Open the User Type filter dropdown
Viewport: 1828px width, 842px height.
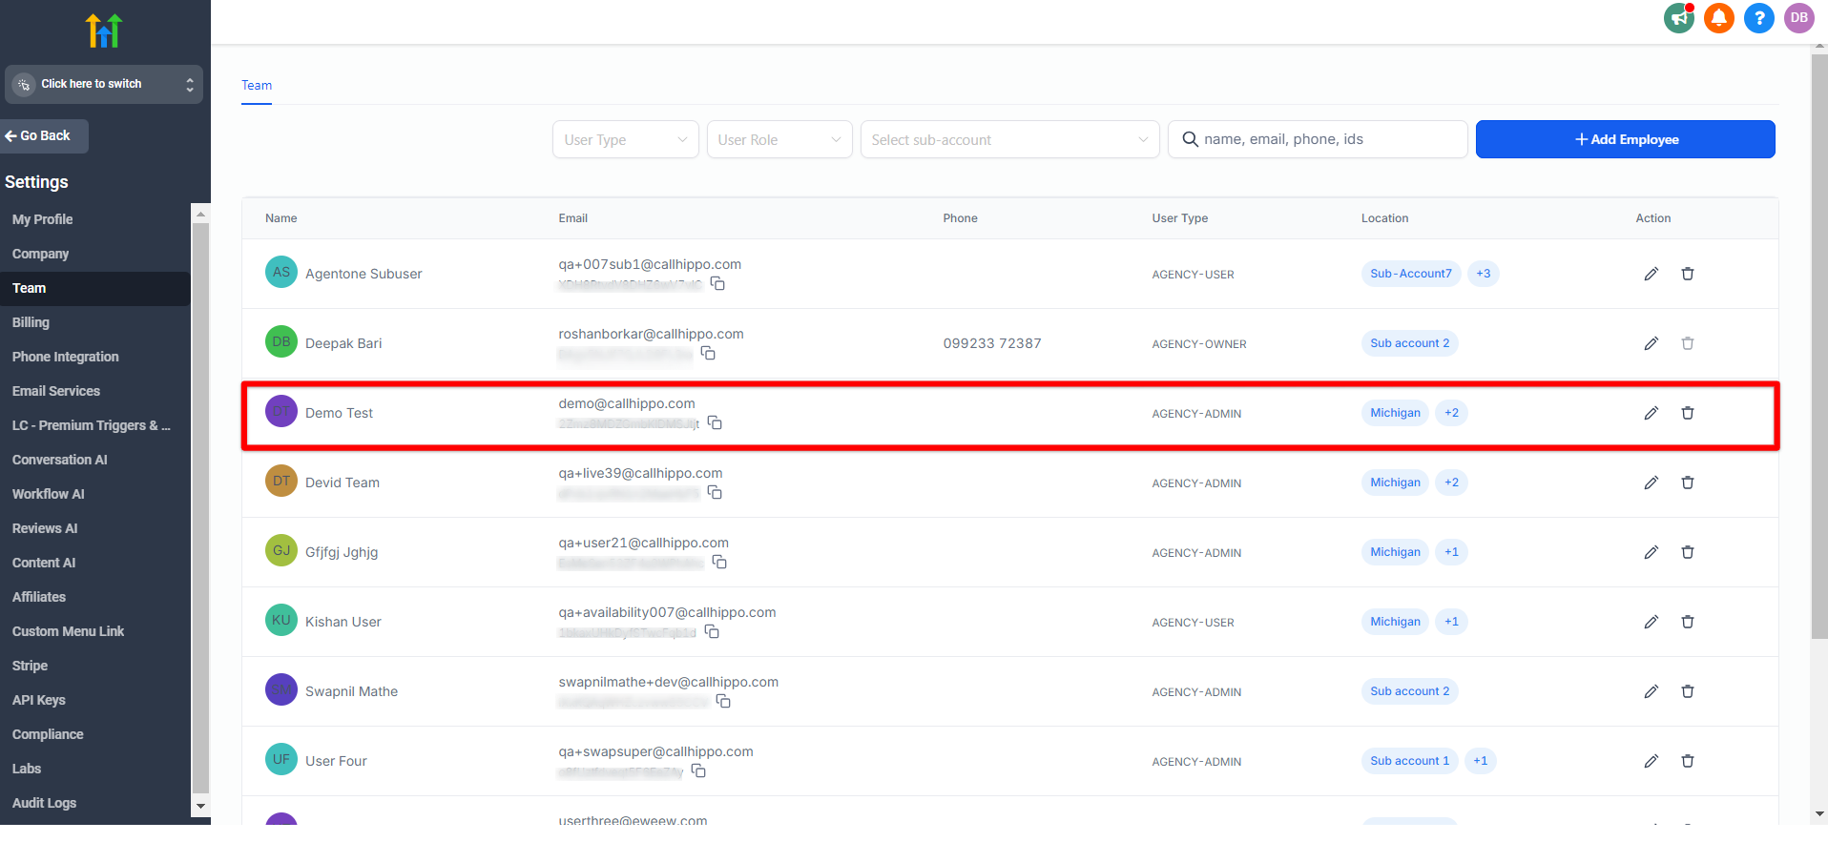click(x=626, y=139)
